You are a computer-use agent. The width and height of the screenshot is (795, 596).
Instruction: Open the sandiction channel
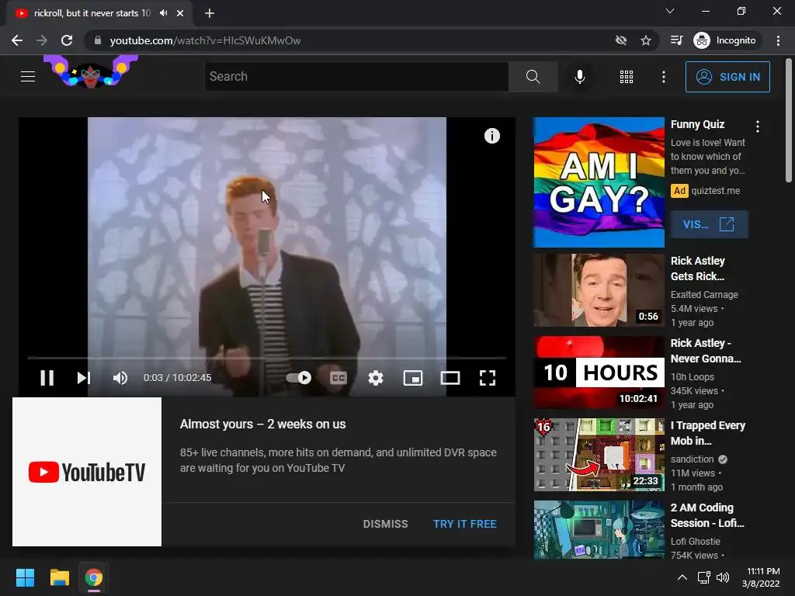pyautogui.click(x=692, y=459)
